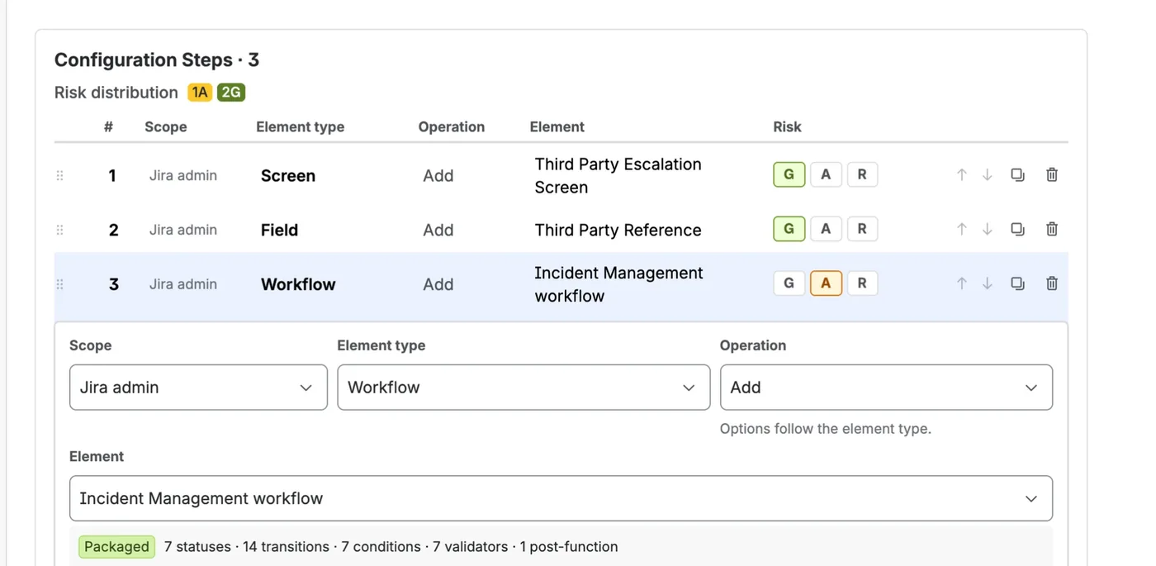
Task: Click the Jira admin scope in Field row
Action: [183, 230]
